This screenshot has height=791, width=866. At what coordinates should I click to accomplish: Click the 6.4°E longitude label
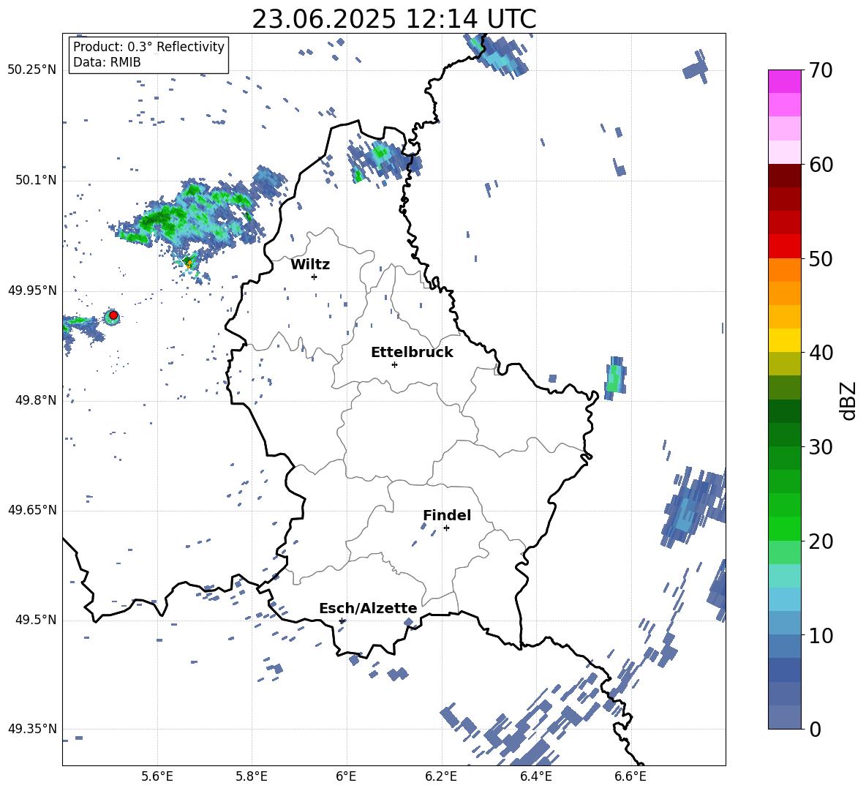[x=535, y=776]
